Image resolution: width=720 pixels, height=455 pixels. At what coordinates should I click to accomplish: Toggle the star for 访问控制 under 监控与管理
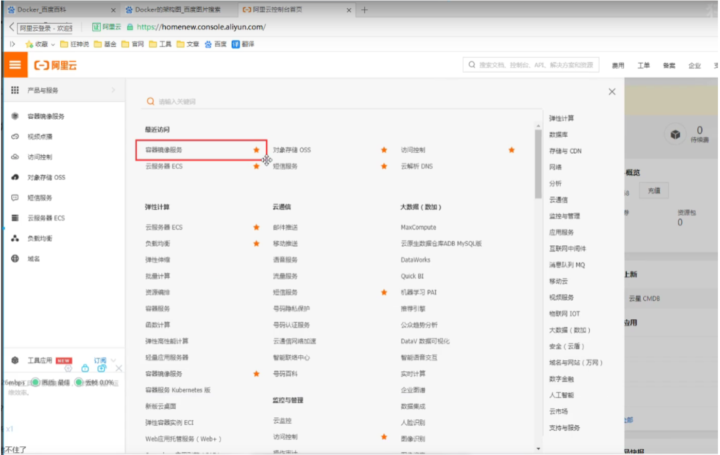[x=384, y=436]
